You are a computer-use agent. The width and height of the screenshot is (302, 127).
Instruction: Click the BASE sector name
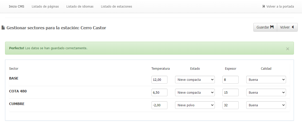(x=14, y=78)
